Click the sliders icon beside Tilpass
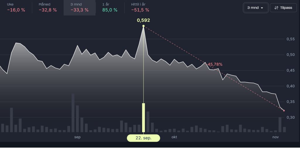The height and width of the screenshot is (149, 300). (x=276, y=8)
